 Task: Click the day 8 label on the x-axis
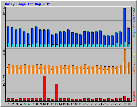point(37,104)
